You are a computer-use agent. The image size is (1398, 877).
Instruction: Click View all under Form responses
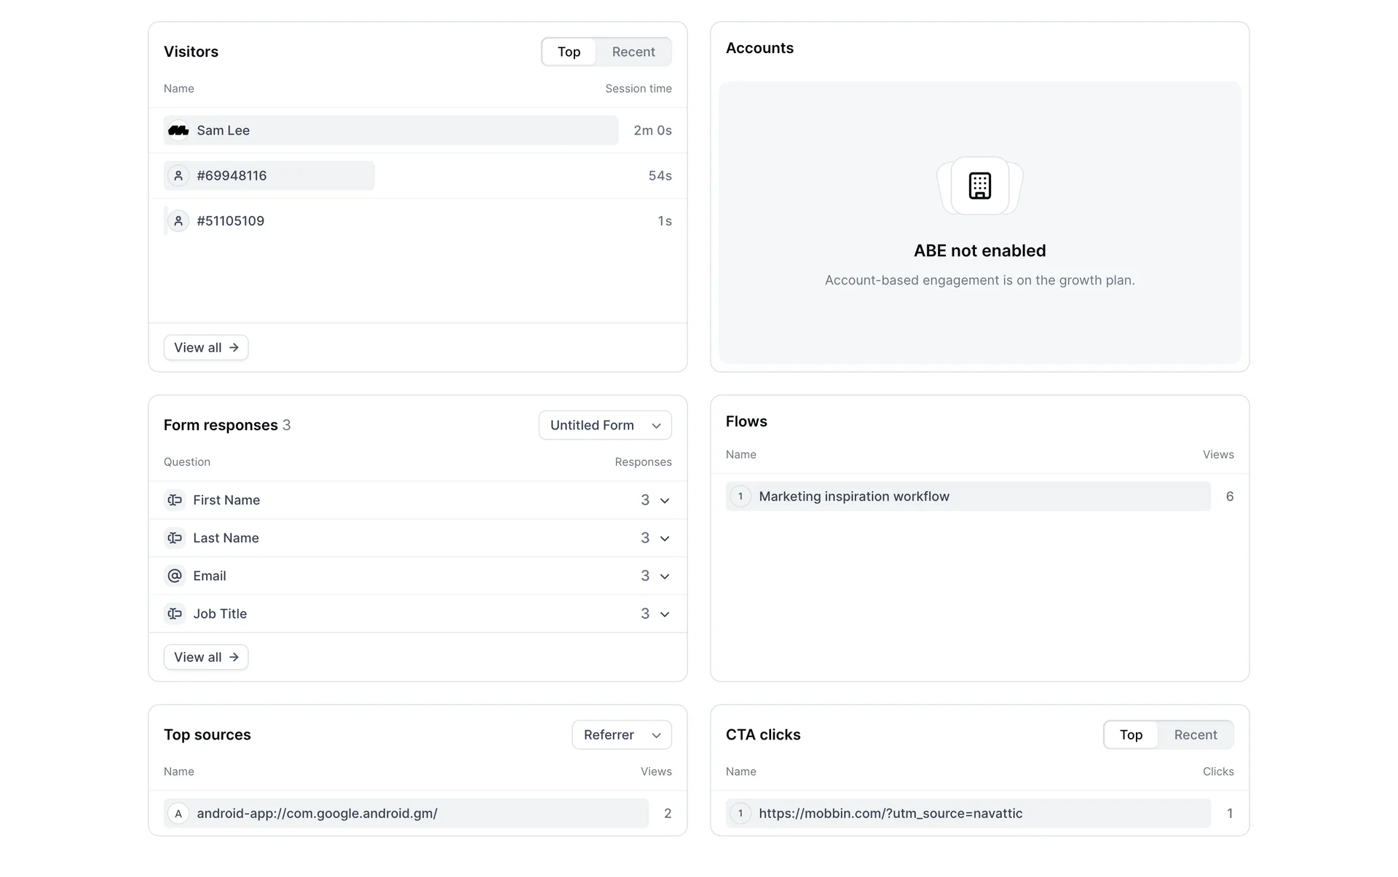click(206, 657)
